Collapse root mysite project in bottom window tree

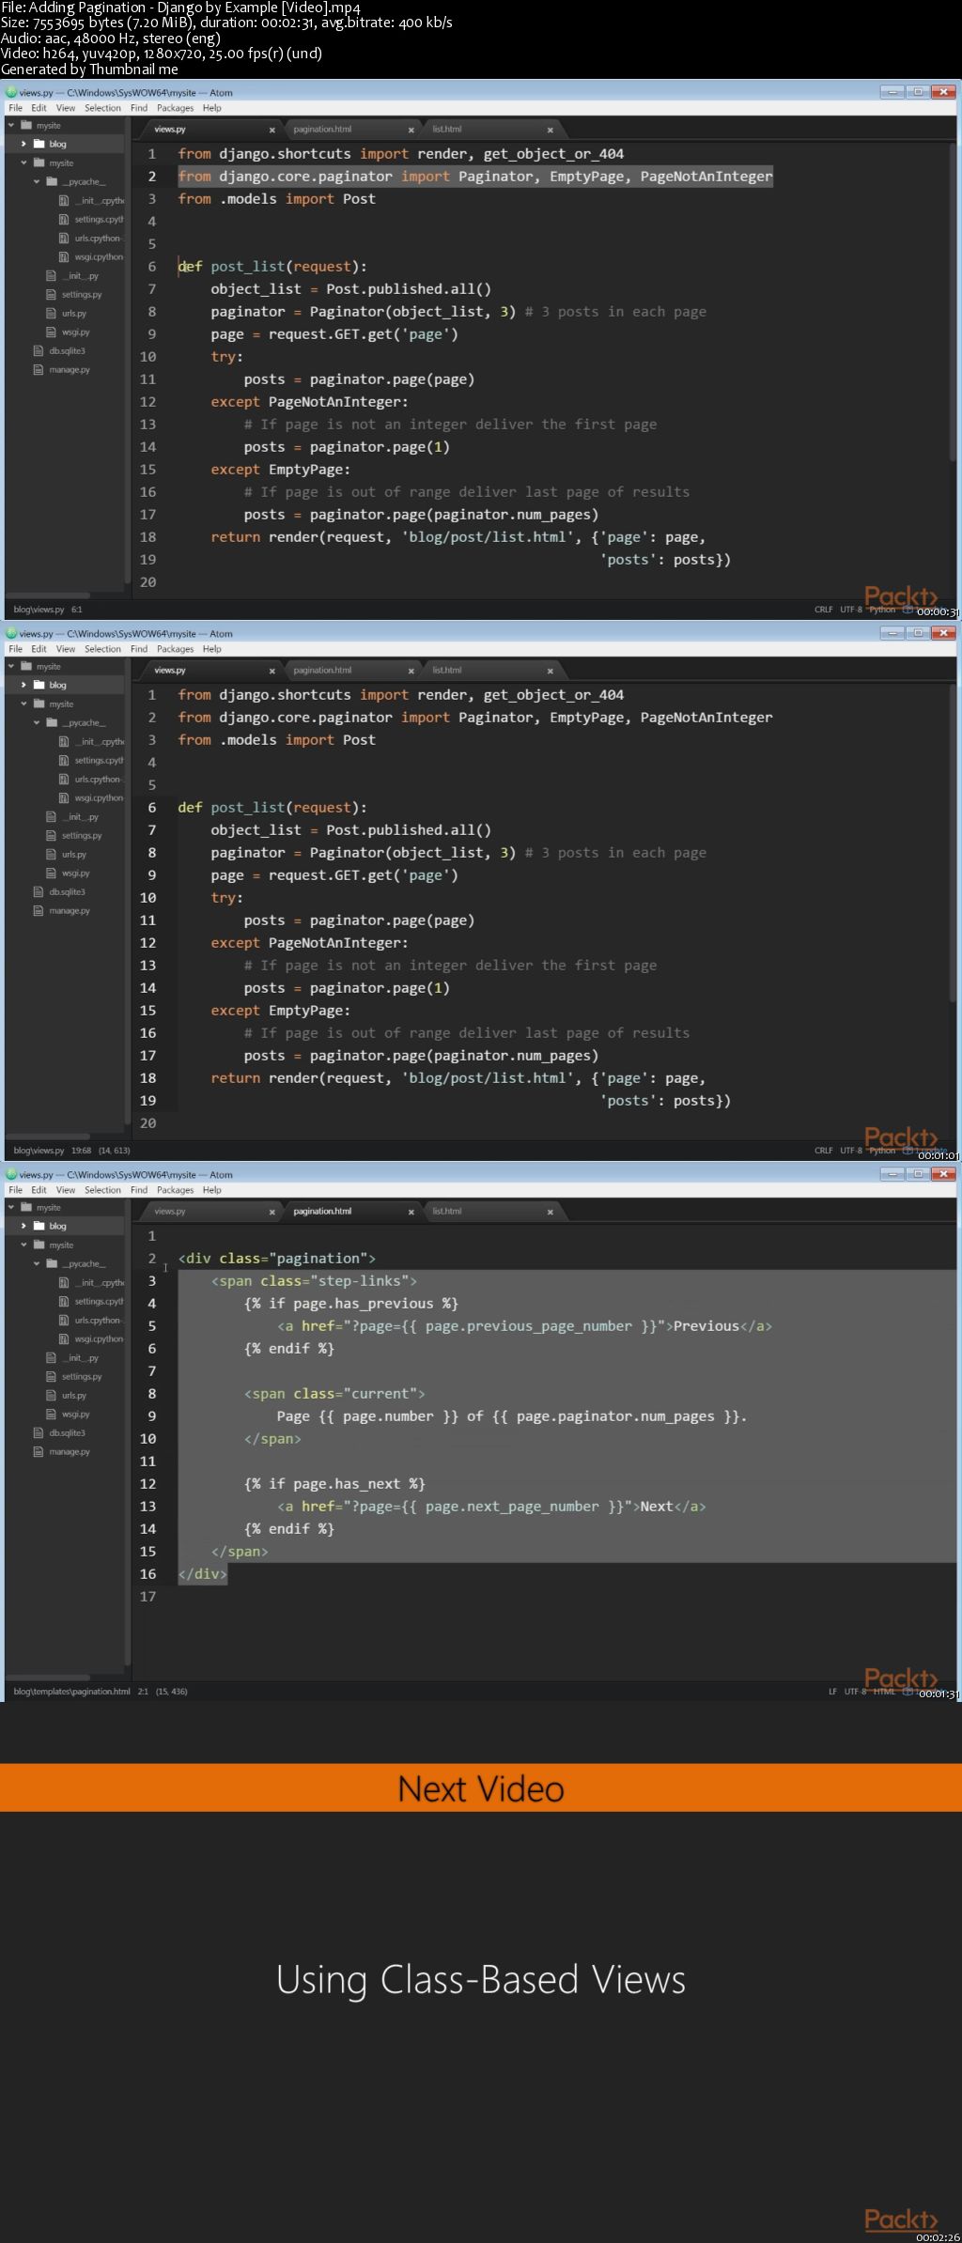11,1208
